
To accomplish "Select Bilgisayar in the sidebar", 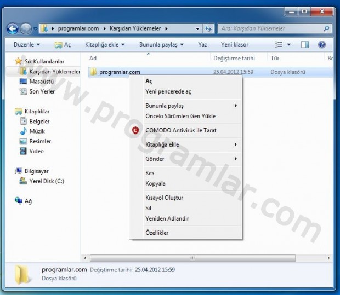I will [32, 171].
